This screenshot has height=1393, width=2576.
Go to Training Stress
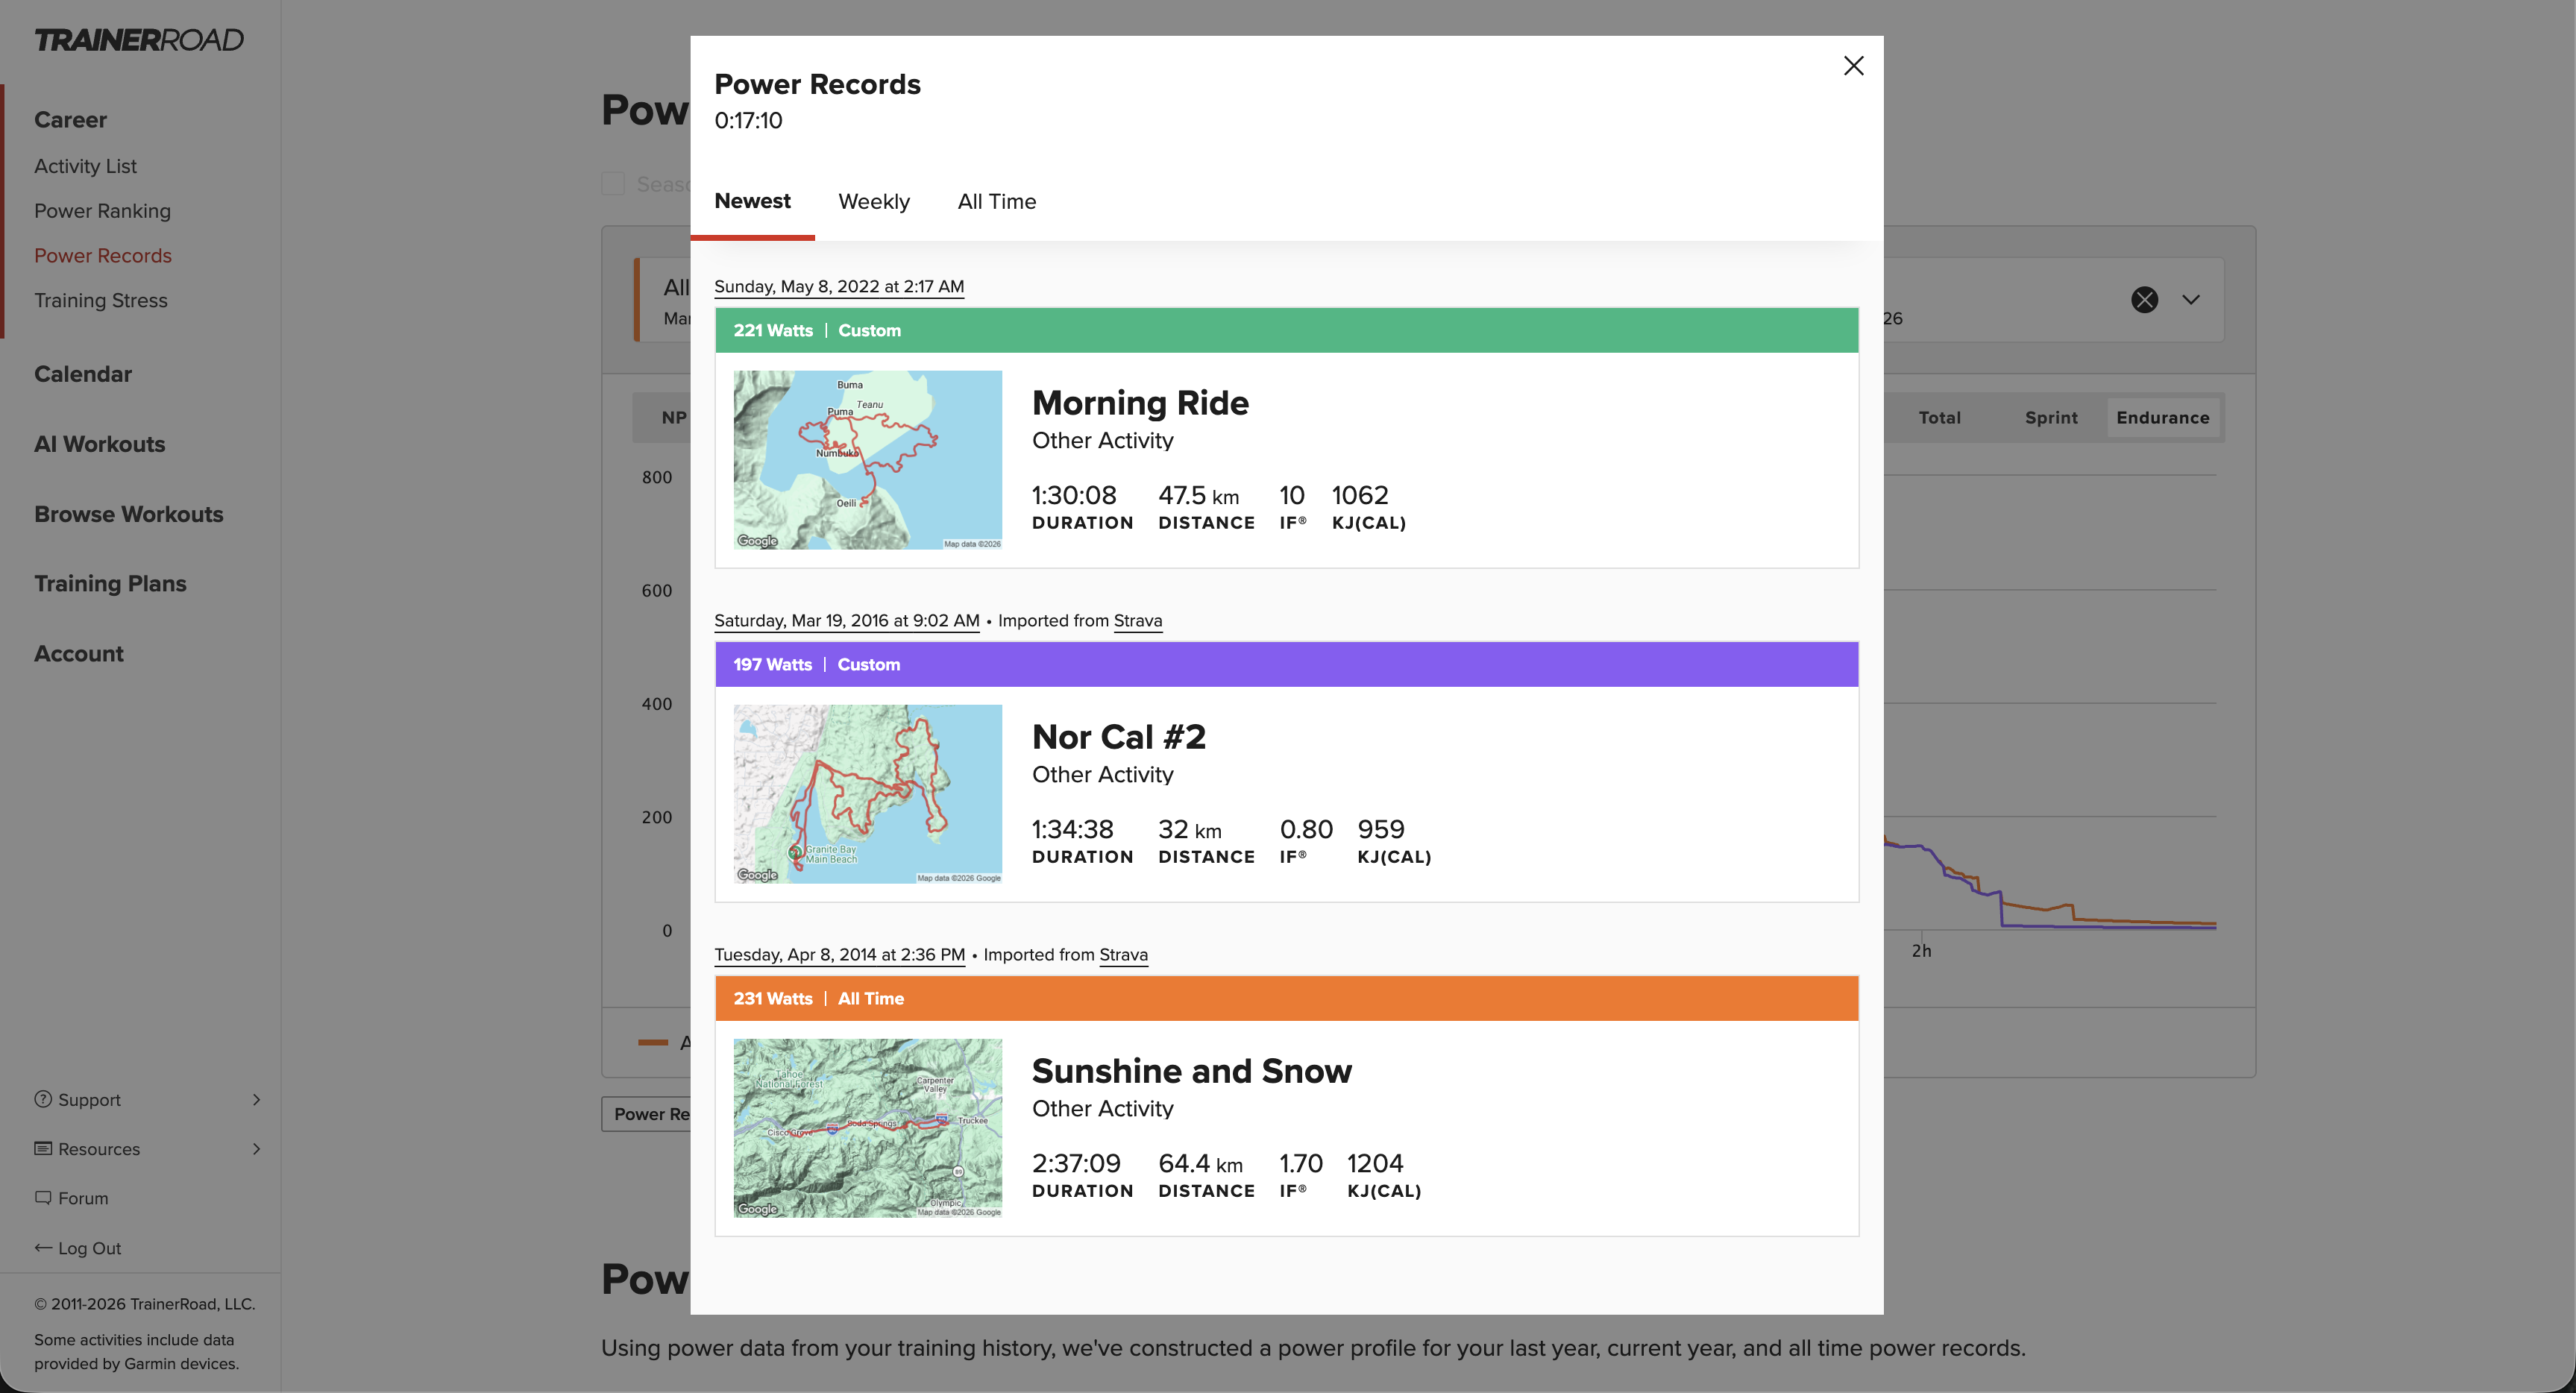pyautogui.click(x=101, y=301)
